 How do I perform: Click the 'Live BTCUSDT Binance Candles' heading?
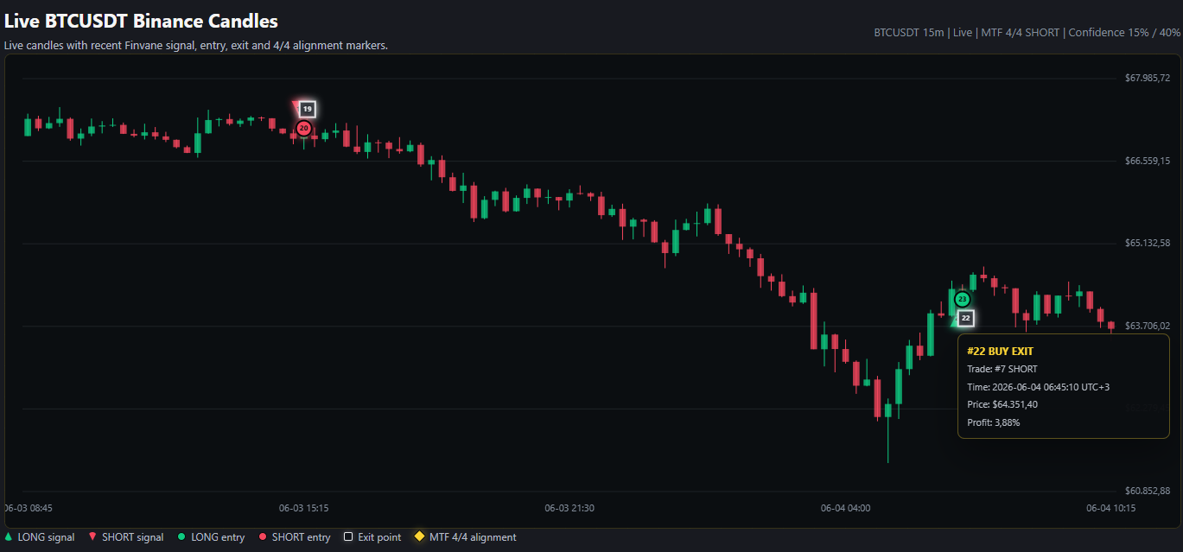[x=141, y=21]
